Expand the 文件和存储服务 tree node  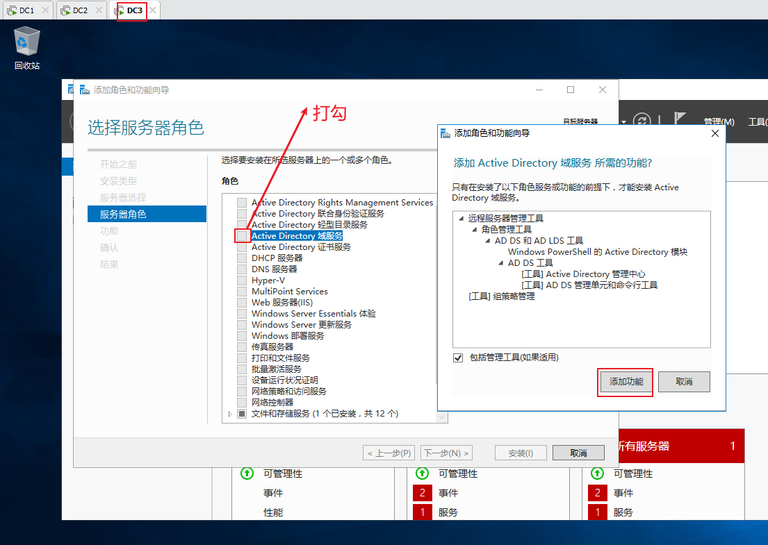[230, 414]
